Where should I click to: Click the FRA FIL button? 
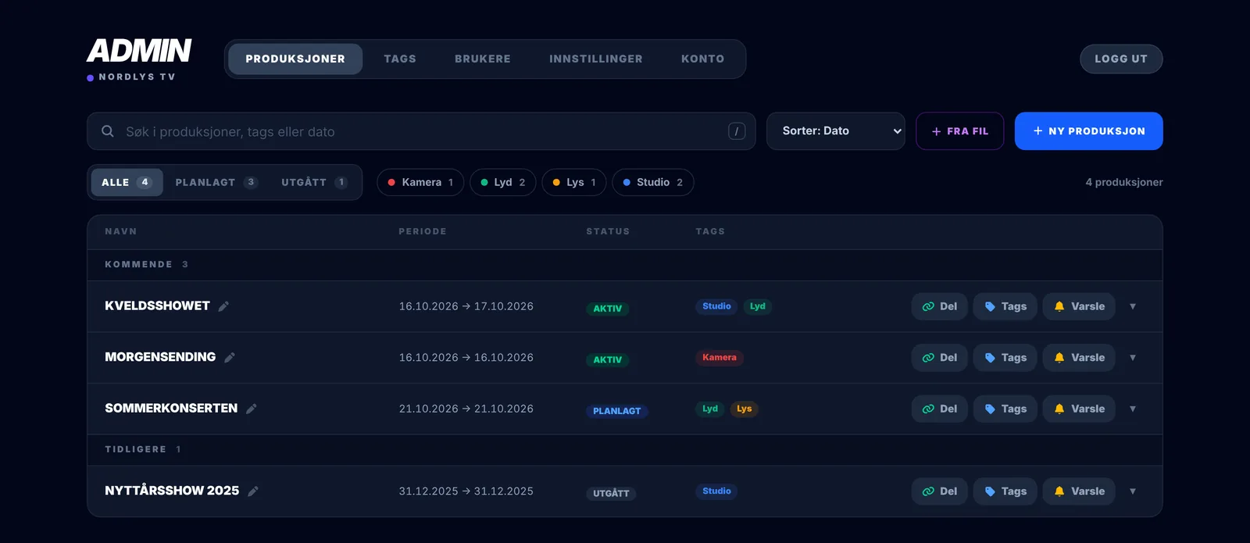960,131
